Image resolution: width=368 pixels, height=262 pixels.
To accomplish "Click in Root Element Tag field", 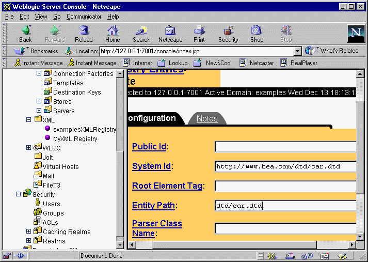I will point(285,187).
